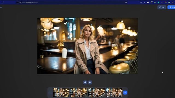Click the teal circular extension icon
Screen dimensions: 175x98
(159, 2)
